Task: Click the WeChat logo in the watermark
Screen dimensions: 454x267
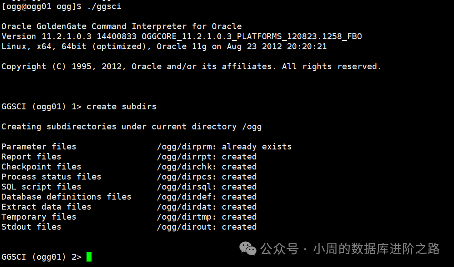Action: coord(248,248)
